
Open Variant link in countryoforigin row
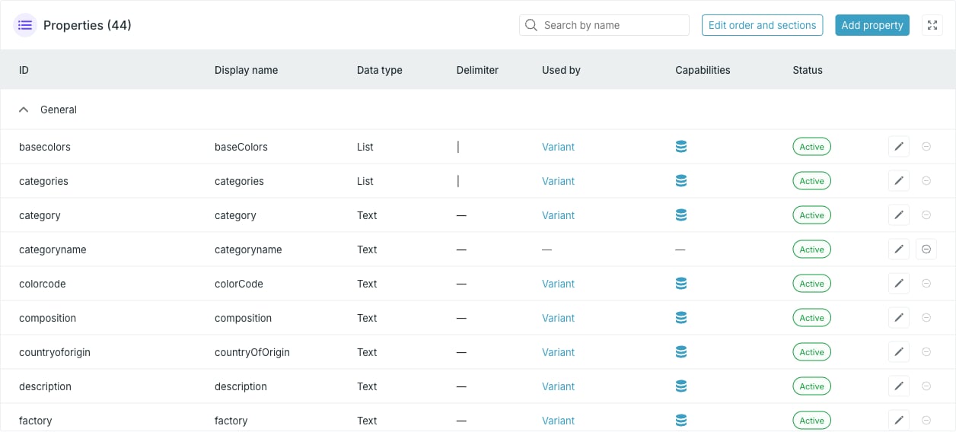pos(558,352)
